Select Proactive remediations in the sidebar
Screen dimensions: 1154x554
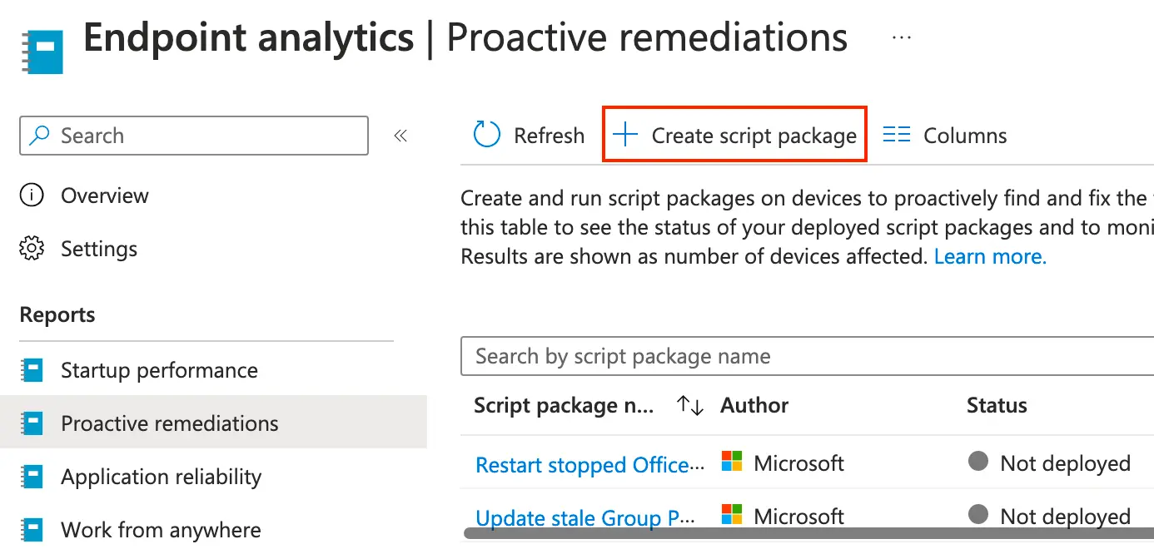[170, 423]
